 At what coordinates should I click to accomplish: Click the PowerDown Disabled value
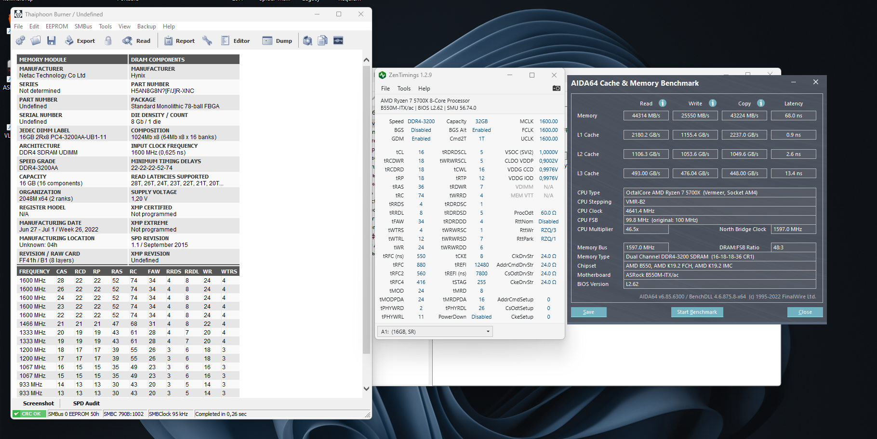click(x=481, y=317)
